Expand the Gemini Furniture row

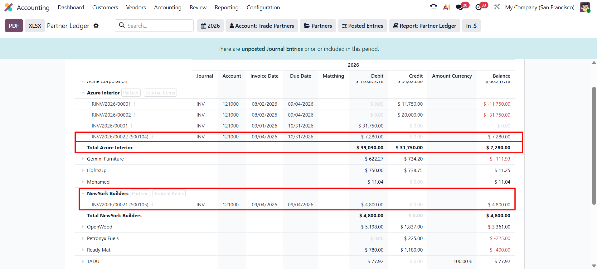coord(83,159)
